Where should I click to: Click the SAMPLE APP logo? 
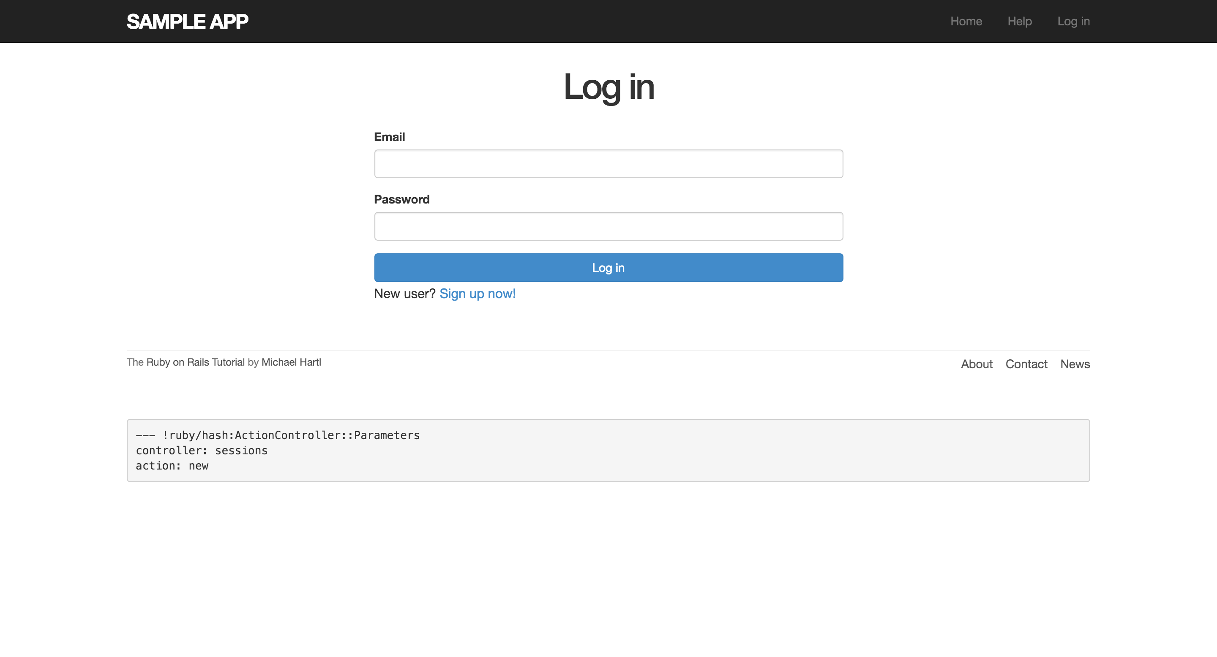point(187,21)
